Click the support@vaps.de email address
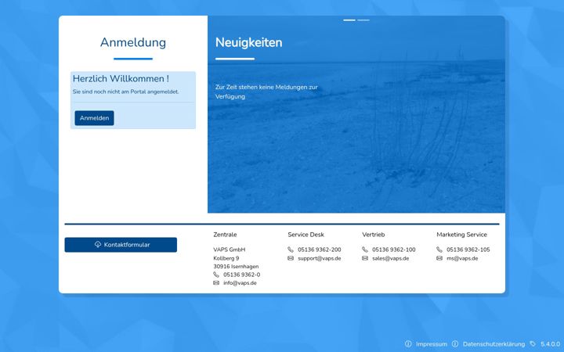Viewport: 564px width, 352px height. 320,258
